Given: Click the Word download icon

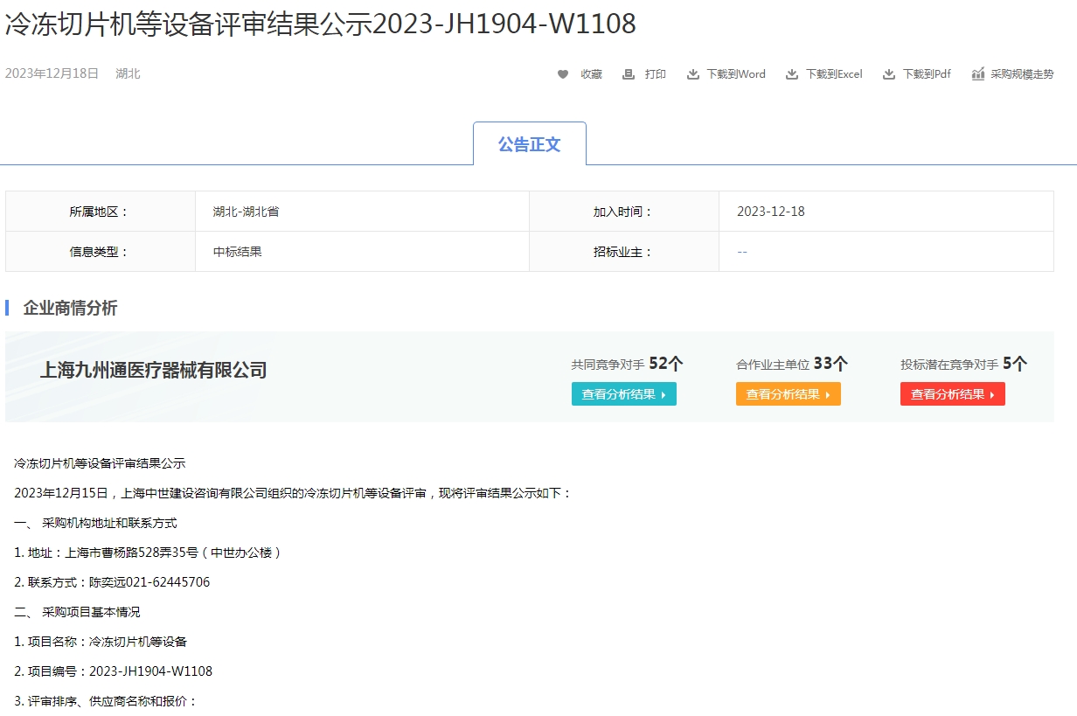Looking at the screenshot, I should [693, 74].
